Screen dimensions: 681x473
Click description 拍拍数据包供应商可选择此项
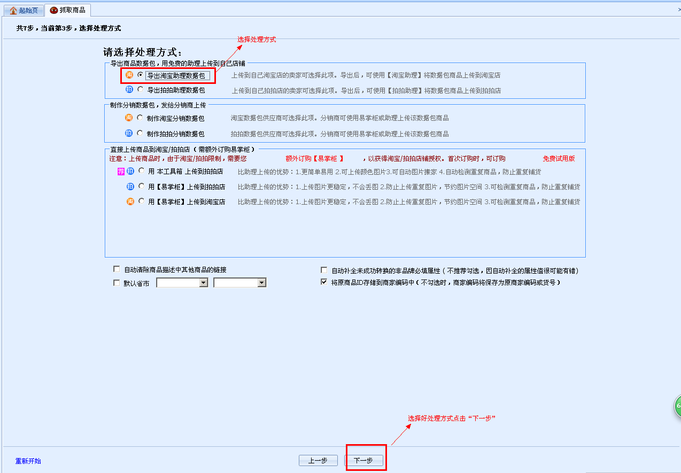(x=274, y=134)
